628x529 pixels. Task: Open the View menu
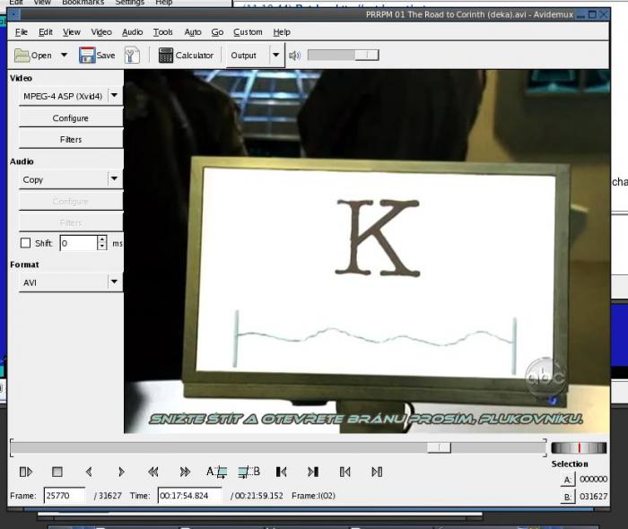[71, 32]
